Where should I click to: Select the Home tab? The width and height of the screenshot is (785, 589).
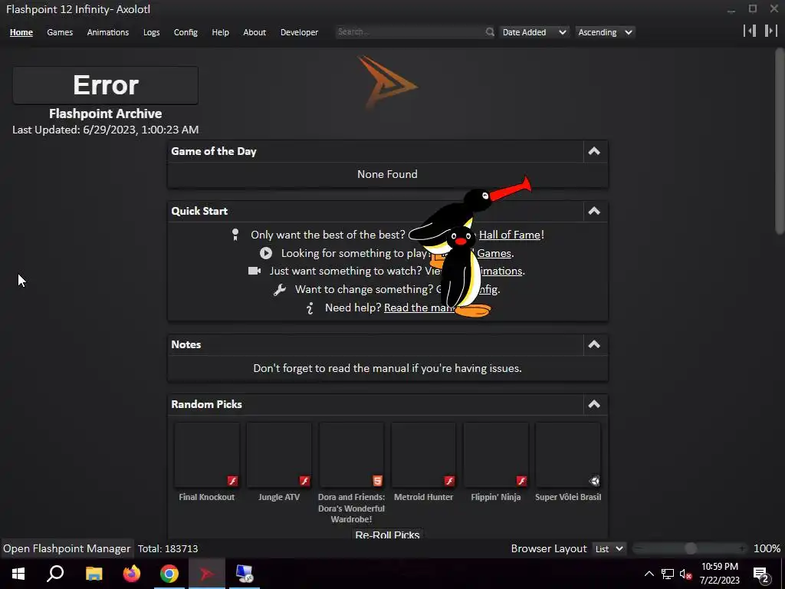click(x=21, y=32)
